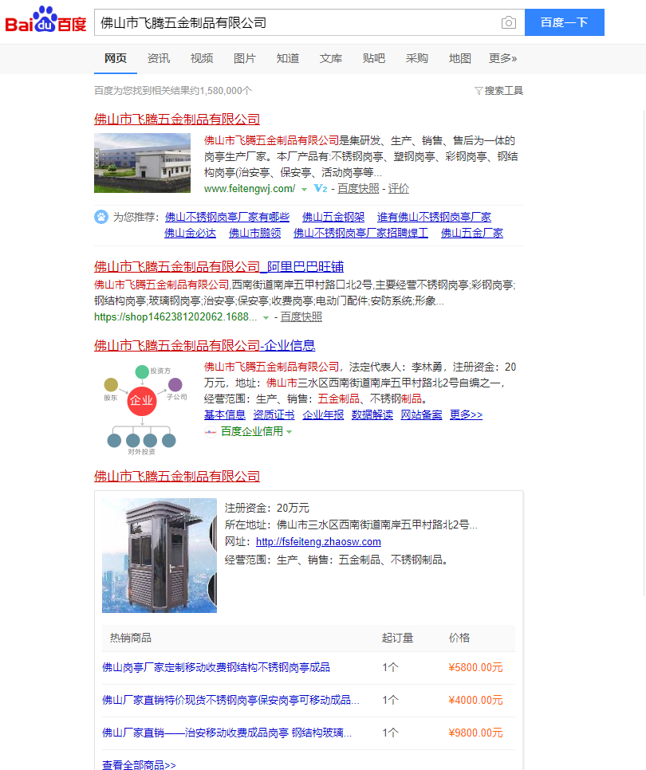646x770 pixels.
Task: Open 网站备案 link
Action: point(422,415)
